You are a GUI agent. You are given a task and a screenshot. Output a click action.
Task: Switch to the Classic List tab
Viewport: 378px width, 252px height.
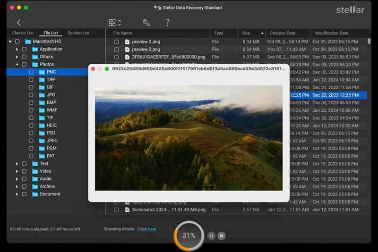tap(23, 33)
